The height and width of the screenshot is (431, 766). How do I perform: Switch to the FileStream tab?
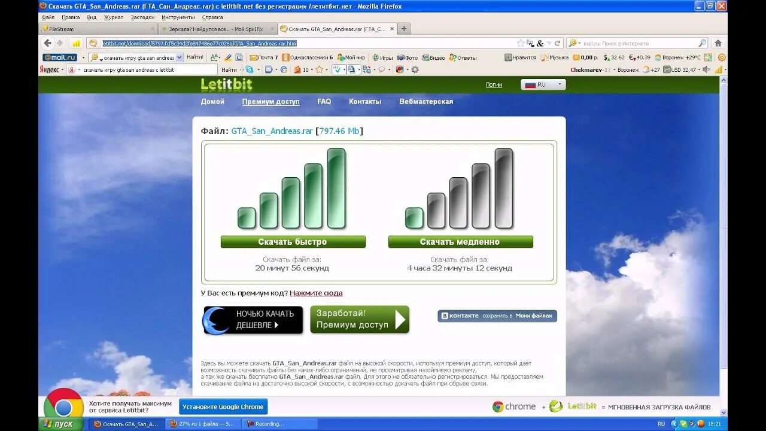[98, 29]
